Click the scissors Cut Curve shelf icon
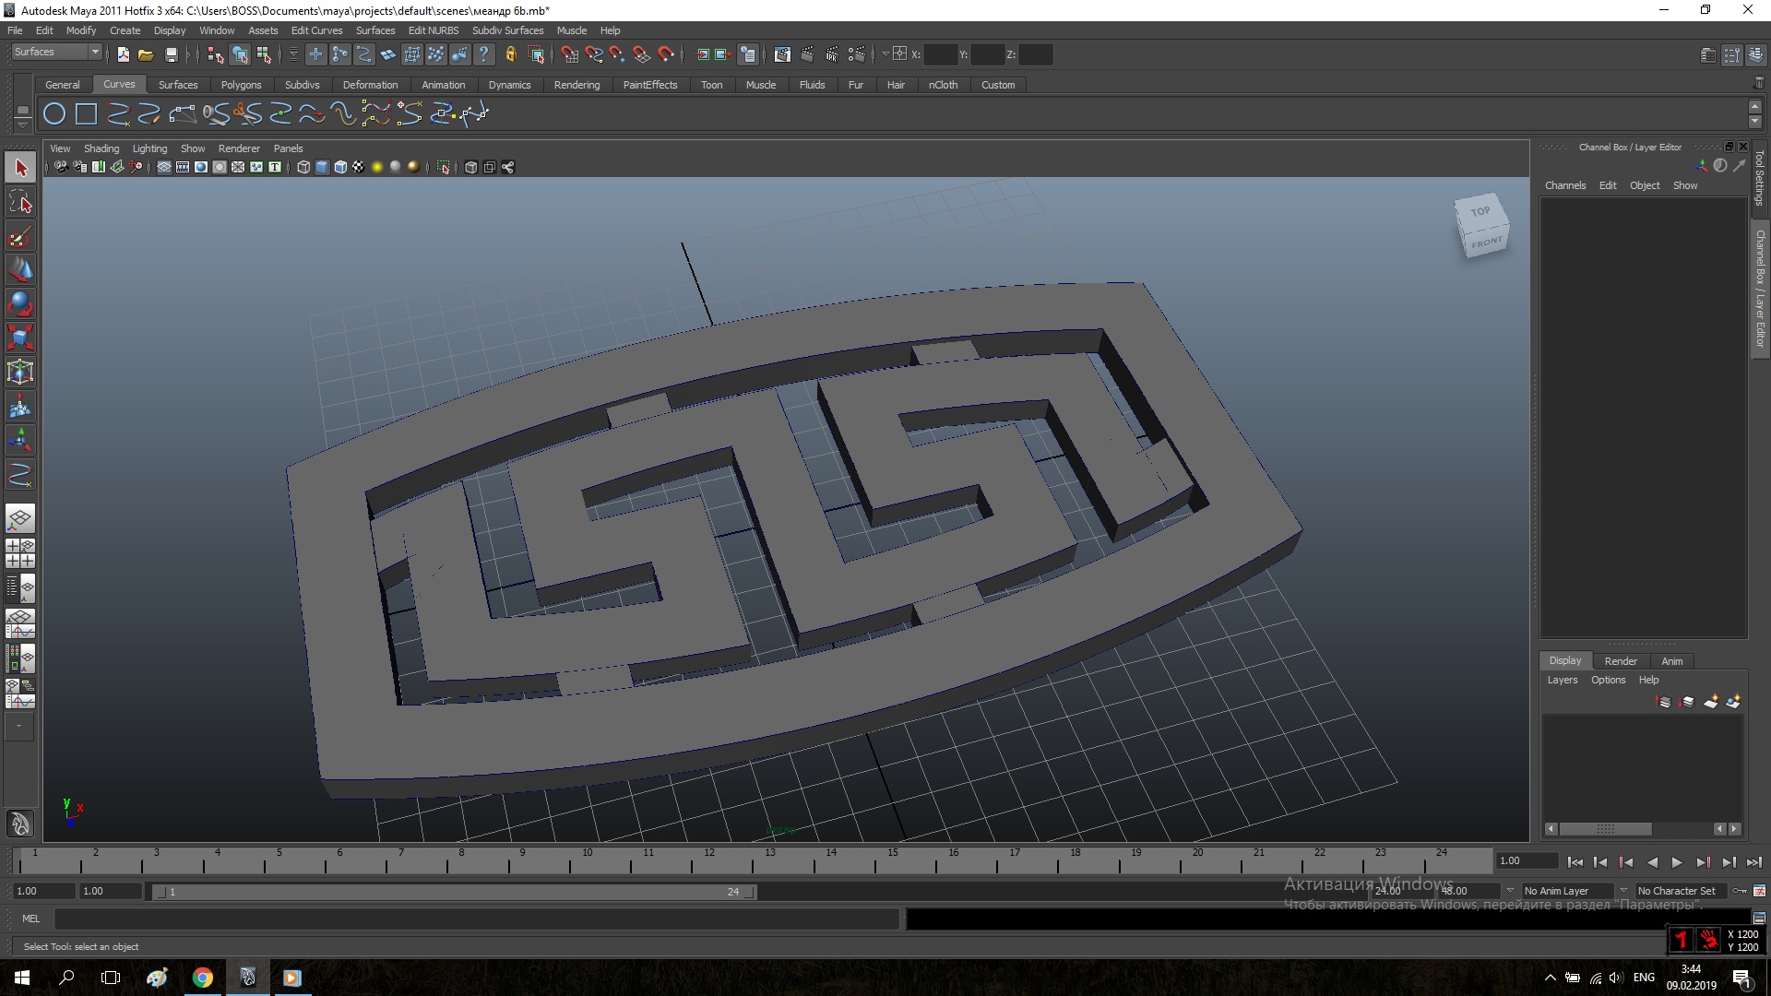This screenshot has height=996, width=1771. tap(247, 114)
